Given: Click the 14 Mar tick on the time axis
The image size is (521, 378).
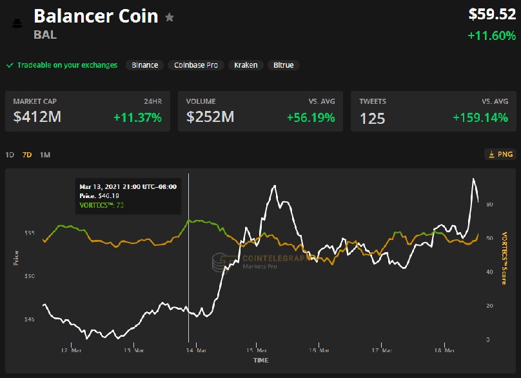Looking at the screenshot, I should [196, 350].
